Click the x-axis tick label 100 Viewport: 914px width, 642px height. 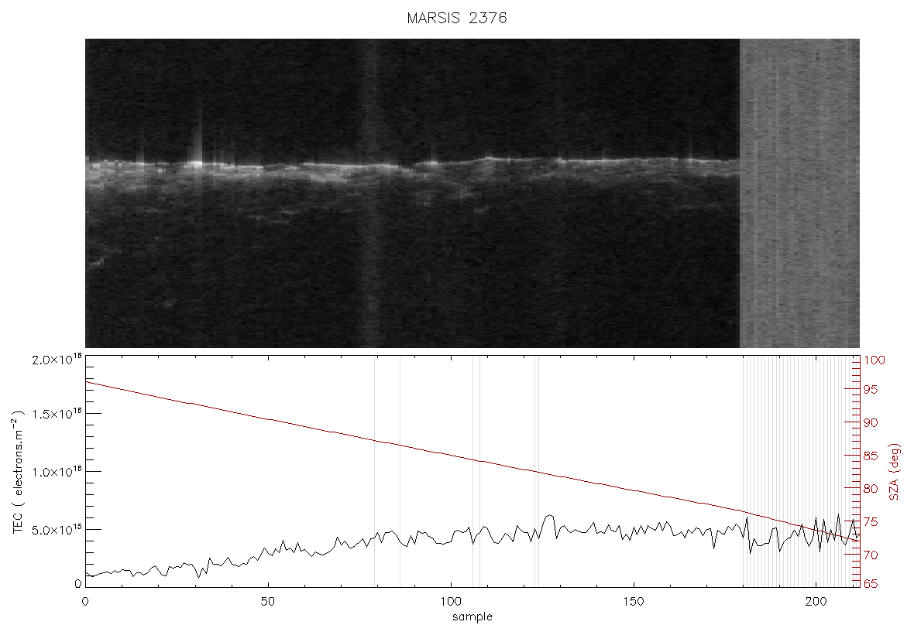[451, 601]
